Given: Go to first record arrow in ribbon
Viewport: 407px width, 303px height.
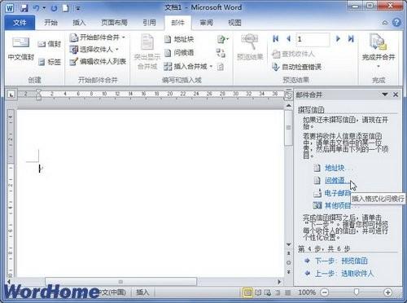Looking at the screenshot, I should click(276, 39).
